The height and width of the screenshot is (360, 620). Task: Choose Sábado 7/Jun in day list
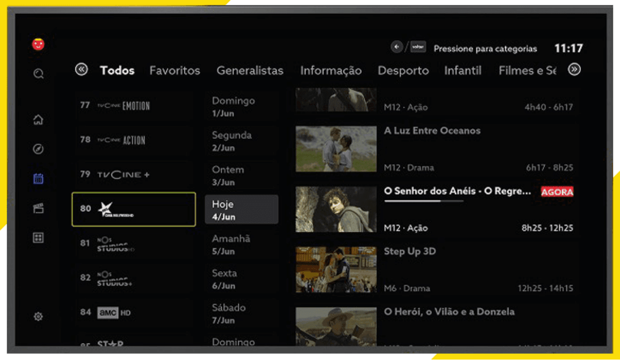tap(241, 314)
